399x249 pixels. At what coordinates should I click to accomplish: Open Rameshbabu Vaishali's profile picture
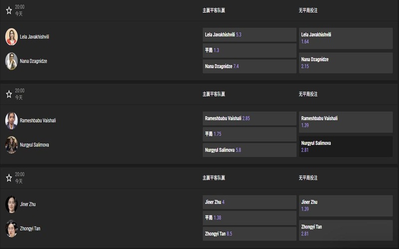[11, 120]
